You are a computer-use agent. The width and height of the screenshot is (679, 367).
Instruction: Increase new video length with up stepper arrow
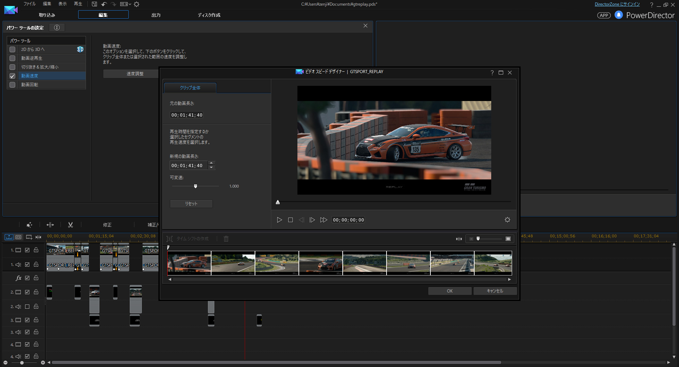click(x=211, y=163)
